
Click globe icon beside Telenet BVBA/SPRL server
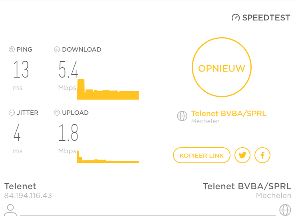click(x=182, y=116)
